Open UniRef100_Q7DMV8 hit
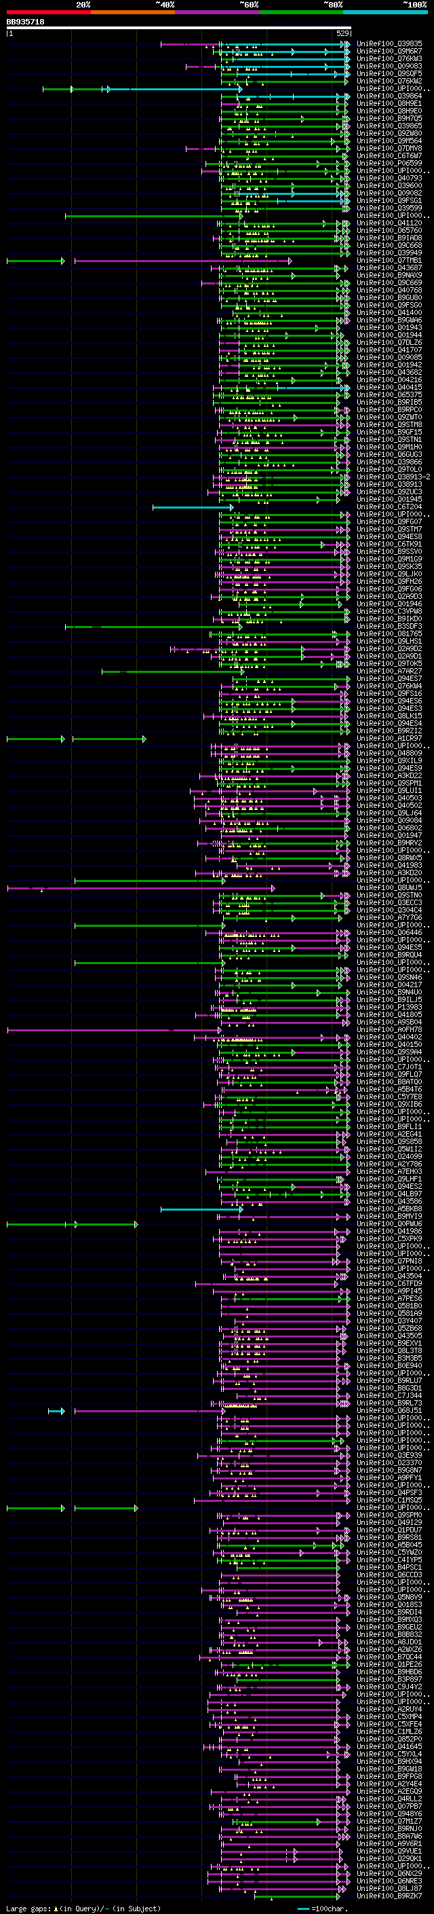Viewport: 434px width, 1914px height. click(389, 149)
